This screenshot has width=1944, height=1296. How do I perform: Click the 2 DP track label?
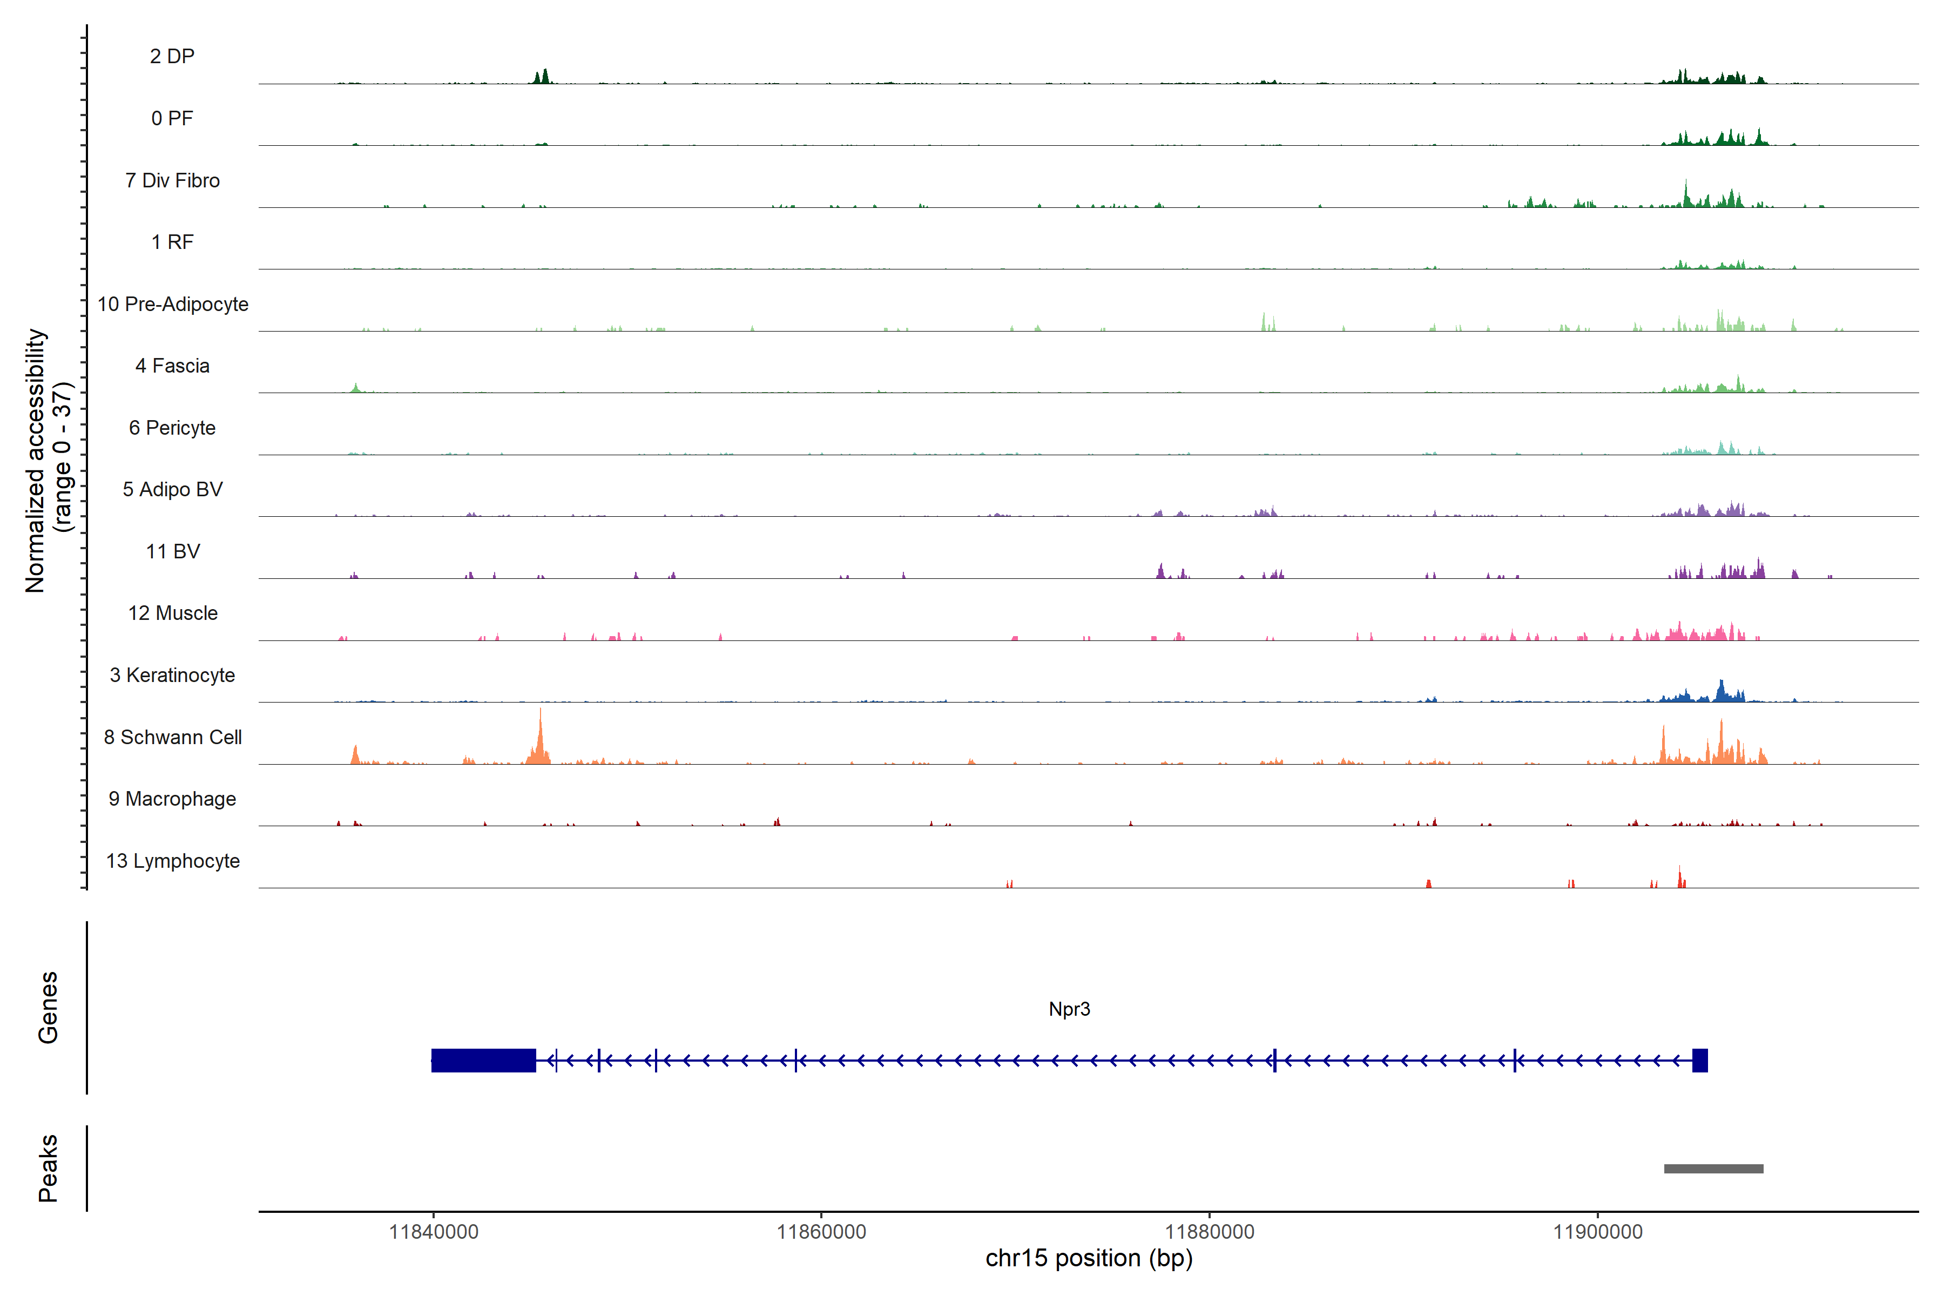click(x=172, y=56)
